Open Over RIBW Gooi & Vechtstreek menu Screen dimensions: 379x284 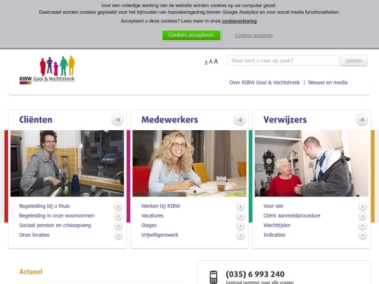[x=265, y=83]
